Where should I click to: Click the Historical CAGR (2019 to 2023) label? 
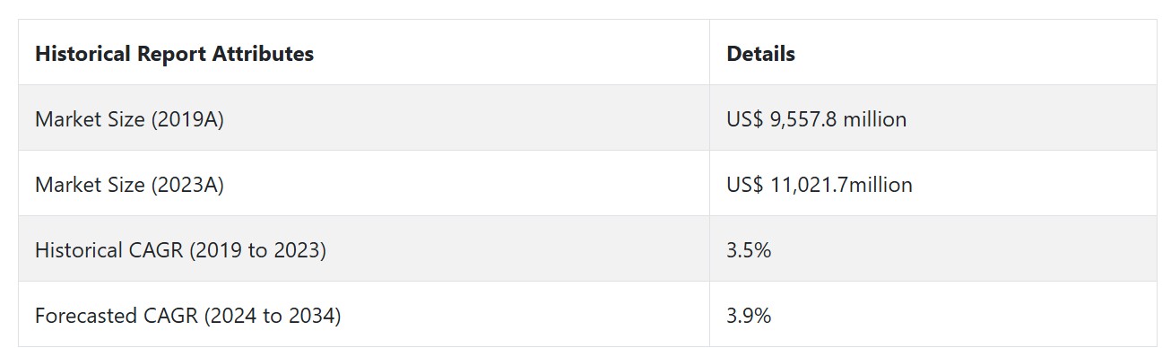pos(180,250)
